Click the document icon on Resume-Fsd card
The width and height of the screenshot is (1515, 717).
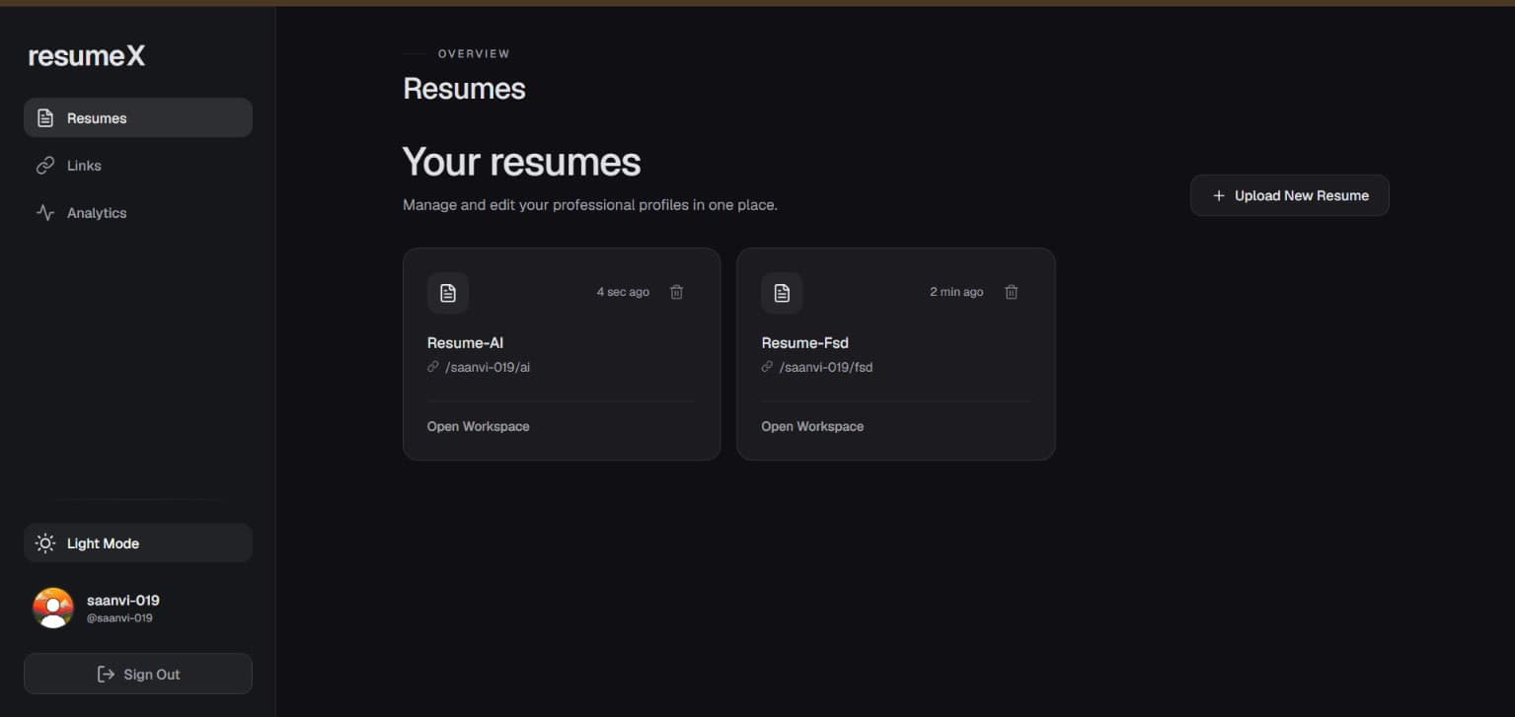click(x=782, y=293)
